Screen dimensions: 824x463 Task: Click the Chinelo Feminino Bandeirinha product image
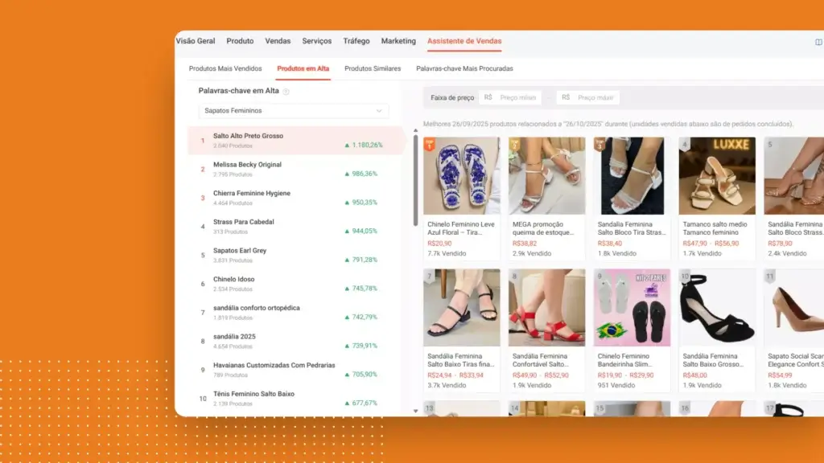pos(631,307)
